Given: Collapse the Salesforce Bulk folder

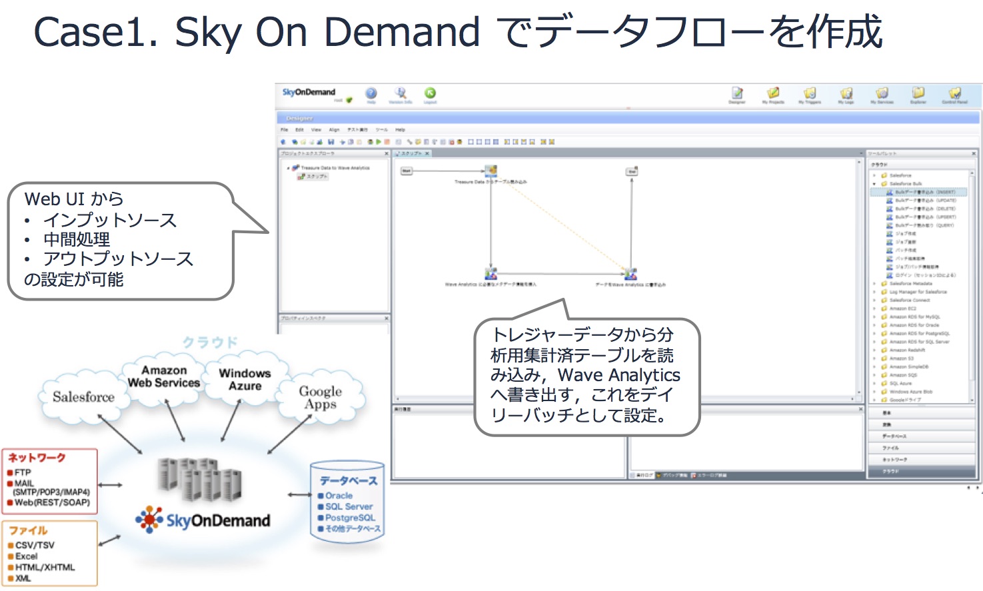Looking at the screenshot, I should (x=874, y=184).
